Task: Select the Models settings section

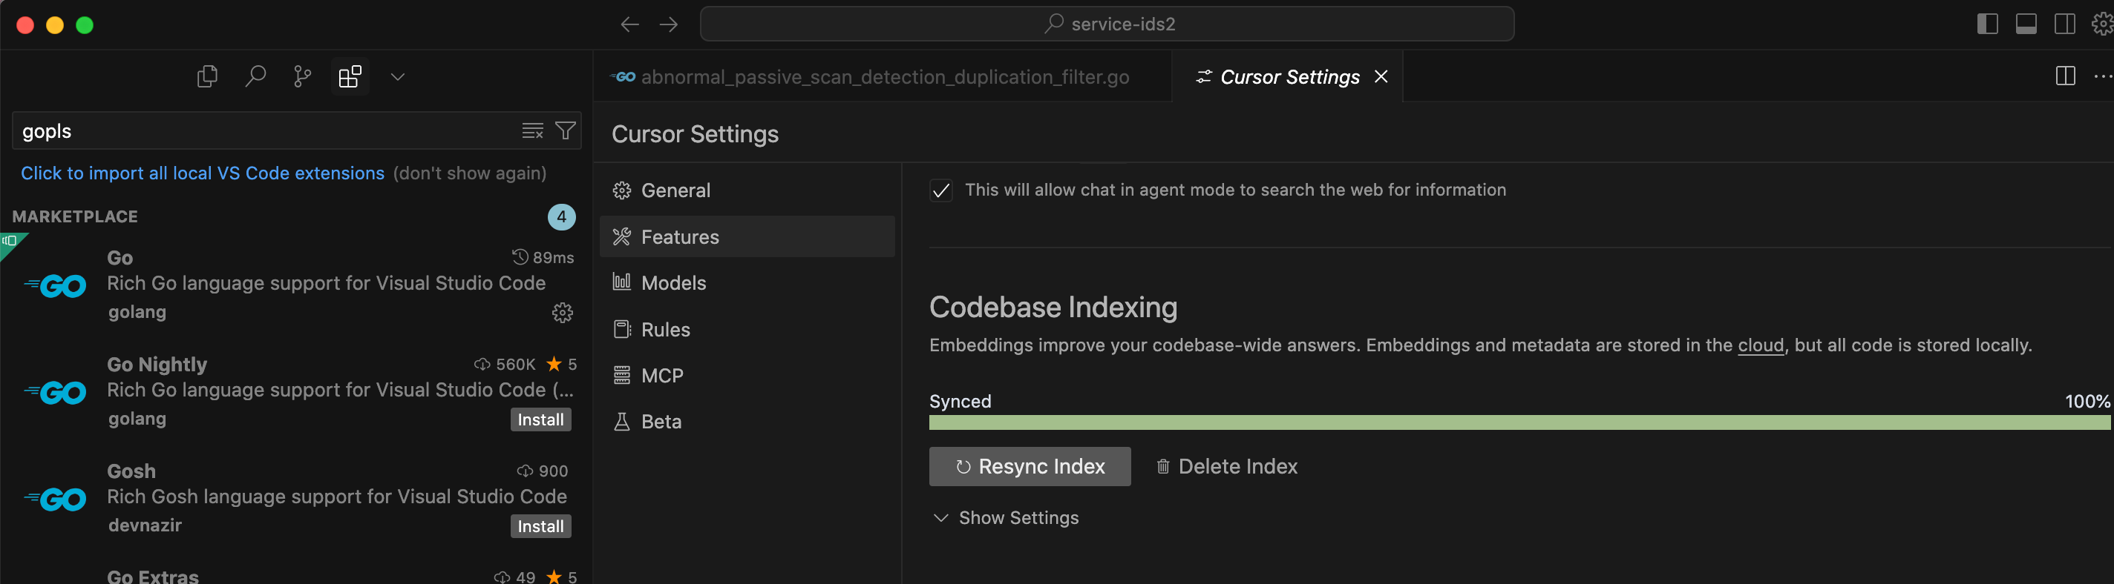Action: 673,283
